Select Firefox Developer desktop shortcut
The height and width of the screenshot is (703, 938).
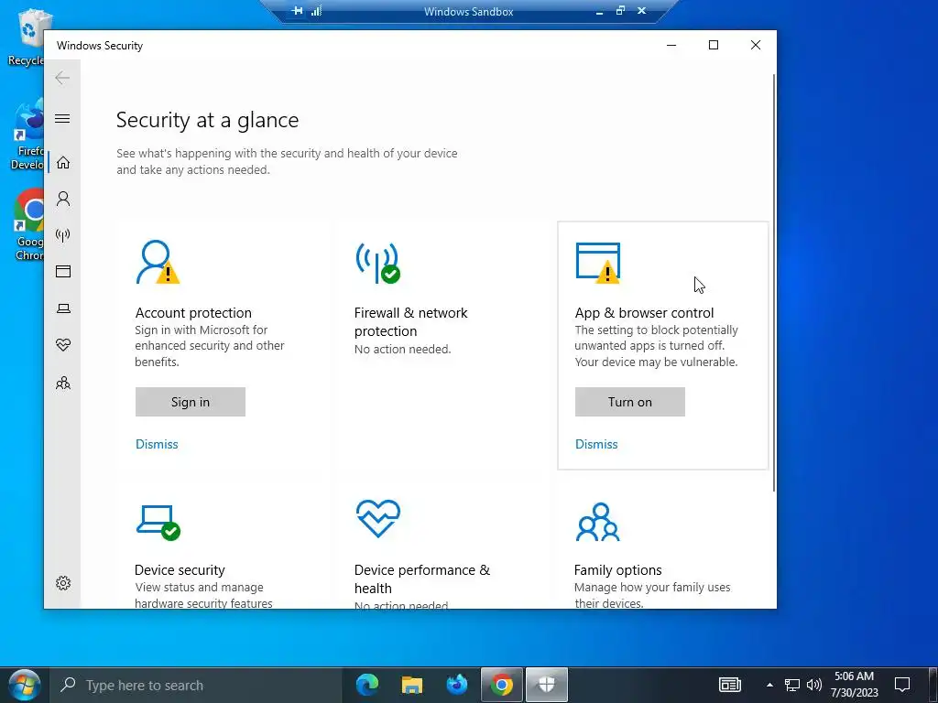click(27, 135)
